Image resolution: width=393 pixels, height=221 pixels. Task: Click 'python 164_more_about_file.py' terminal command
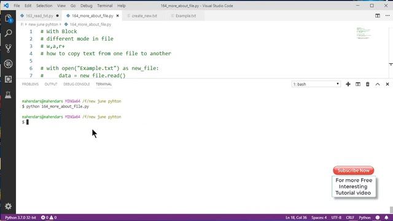pyautogui.click(x=58, y=106)
